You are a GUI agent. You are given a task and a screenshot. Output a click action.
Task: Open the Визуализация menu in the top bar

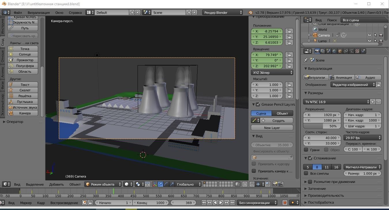(x=39, y=13)
